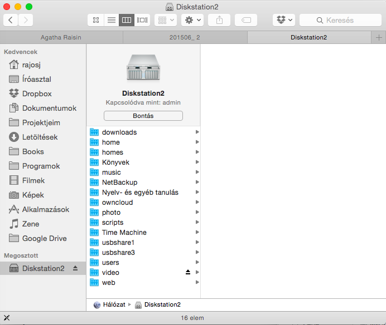Open Google Drive in the sidebar
386x325 pixels.
pyautogui.click(x=43, y=239)
